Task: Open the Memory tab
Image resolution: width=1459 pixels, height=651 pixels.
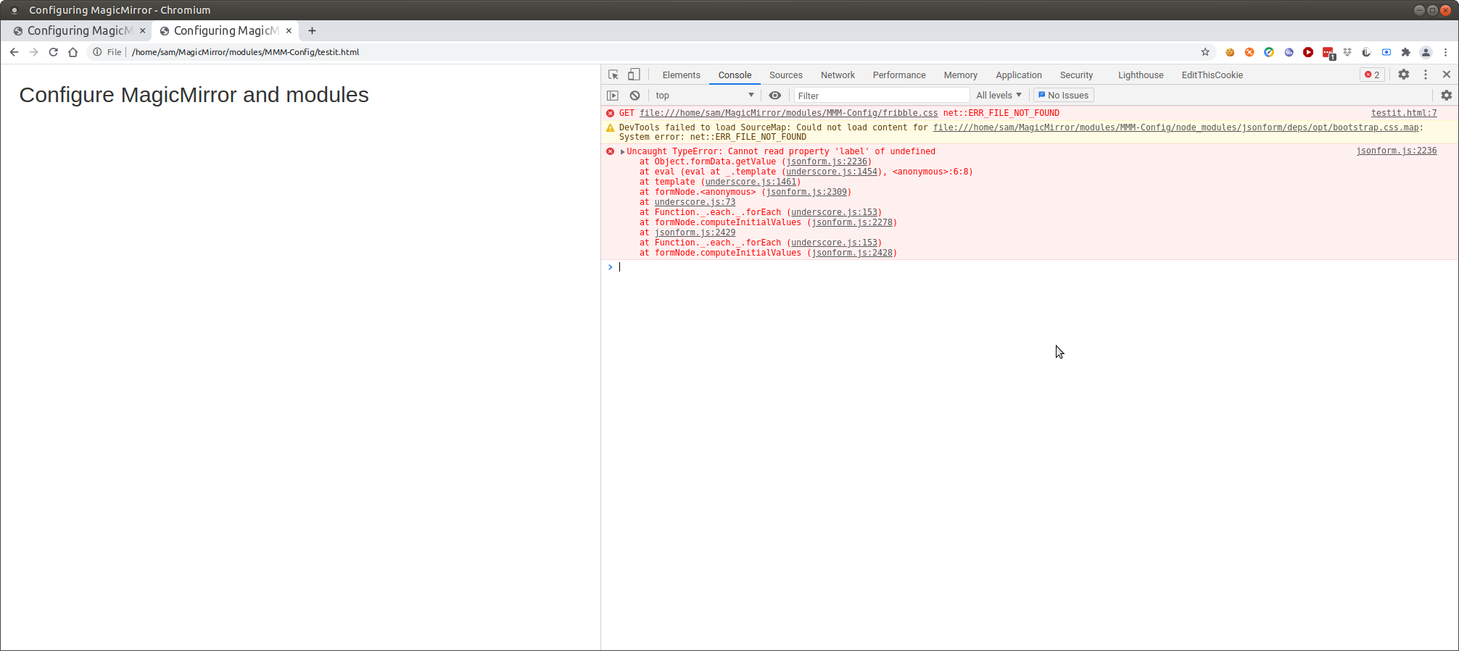Action: pos(960,75)
